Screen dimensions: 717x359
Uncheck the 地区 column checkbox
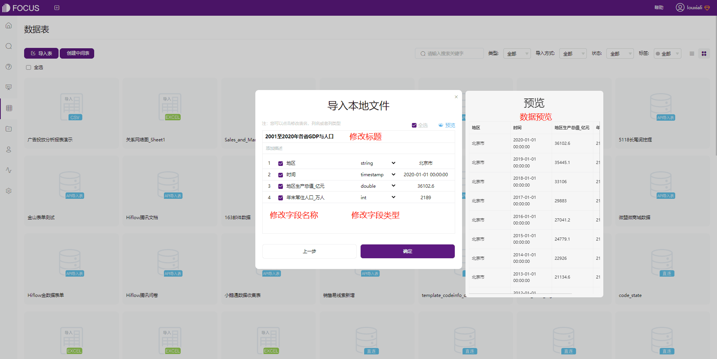pyautogui.click(x=281, y=163)
